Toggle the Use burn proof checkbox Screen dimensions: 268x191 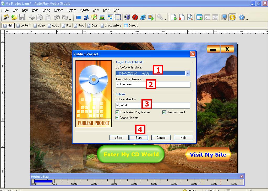[164, 112]
